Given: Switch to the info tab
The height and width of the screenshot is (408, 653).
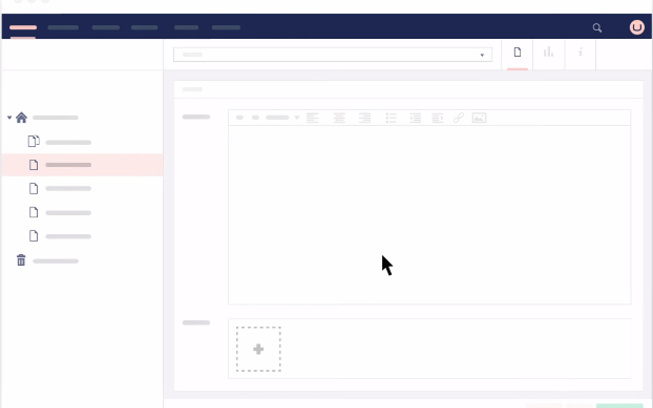Looking at the screenshot, I should coord(580,53).
